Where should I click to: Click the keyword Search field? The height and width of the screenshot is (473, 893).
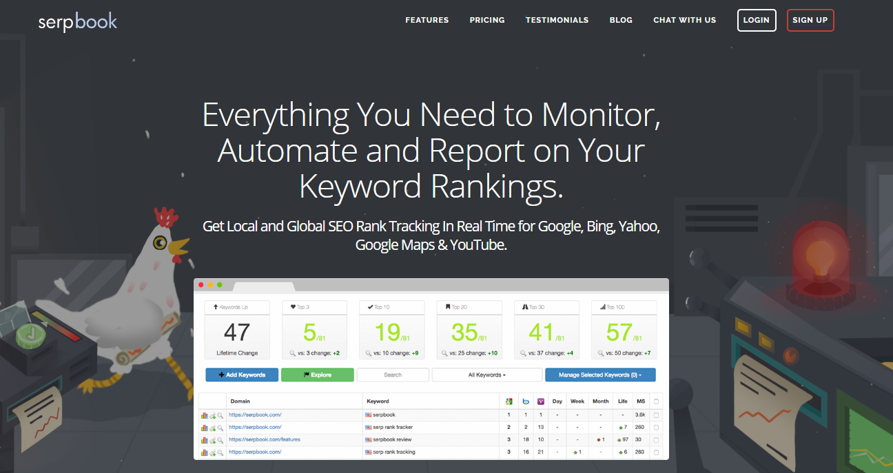(x=393, y=375)
